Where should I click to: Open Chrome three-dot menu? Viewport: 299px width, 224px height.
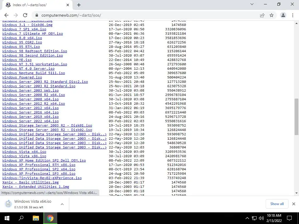pyautogui.click(x=293, y=15)
